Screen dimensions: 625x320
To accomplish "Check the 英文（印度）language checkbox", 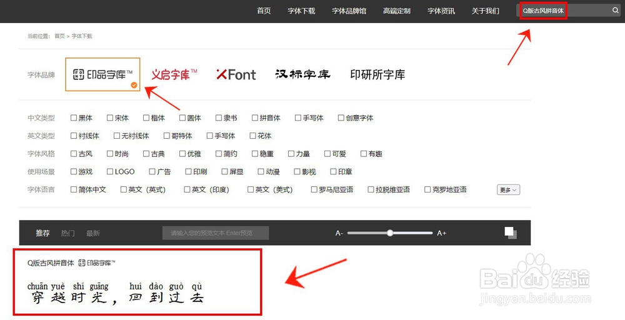I will (x=187, y=189).
